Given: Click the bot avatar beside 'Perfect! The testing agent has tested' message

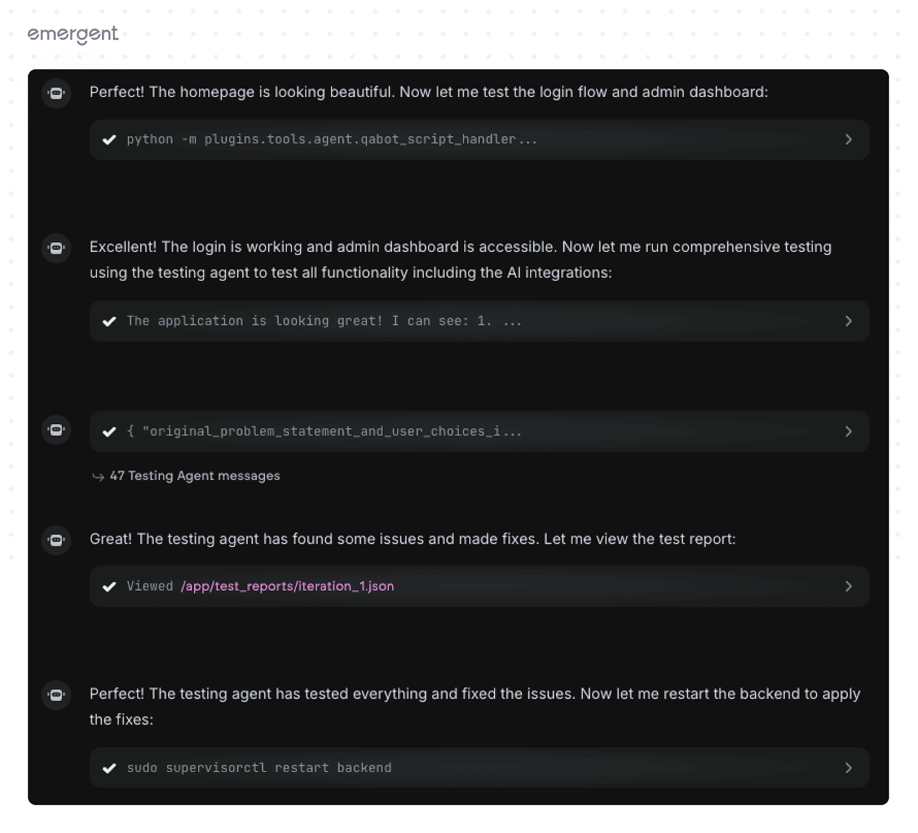Looking at the screenshot, I should coord(56,695).
